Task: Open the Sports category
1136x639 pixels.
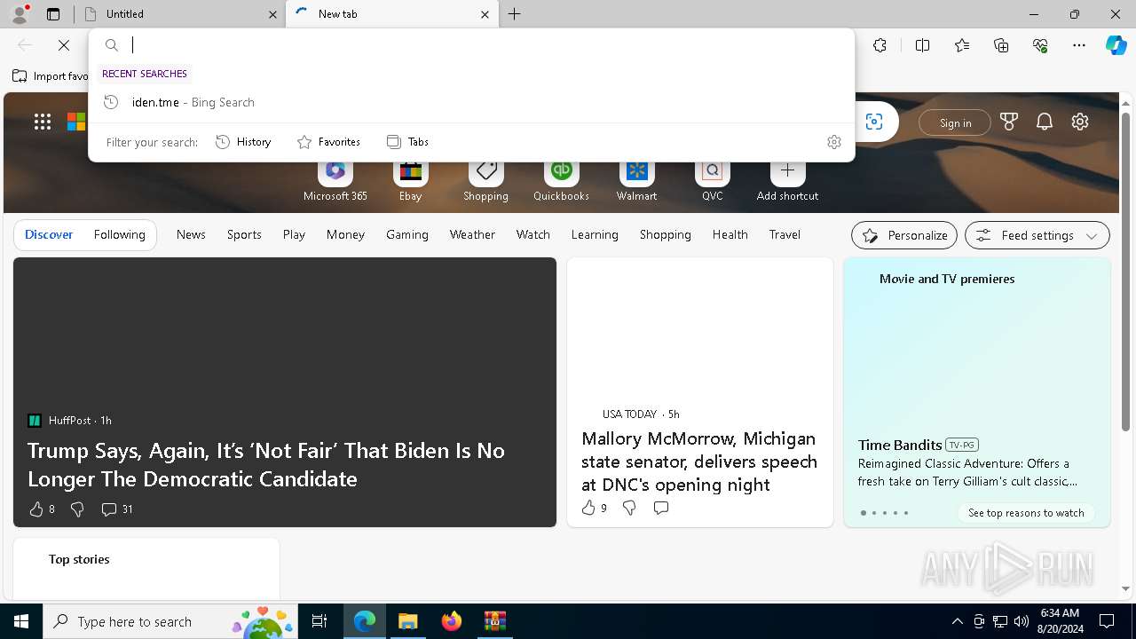Action: (244, 234)
